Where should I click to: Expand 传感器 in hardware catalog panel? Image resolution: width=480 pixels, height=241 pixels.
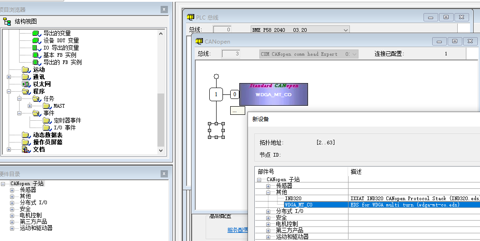pyautogui.click(x=12, y=190)
